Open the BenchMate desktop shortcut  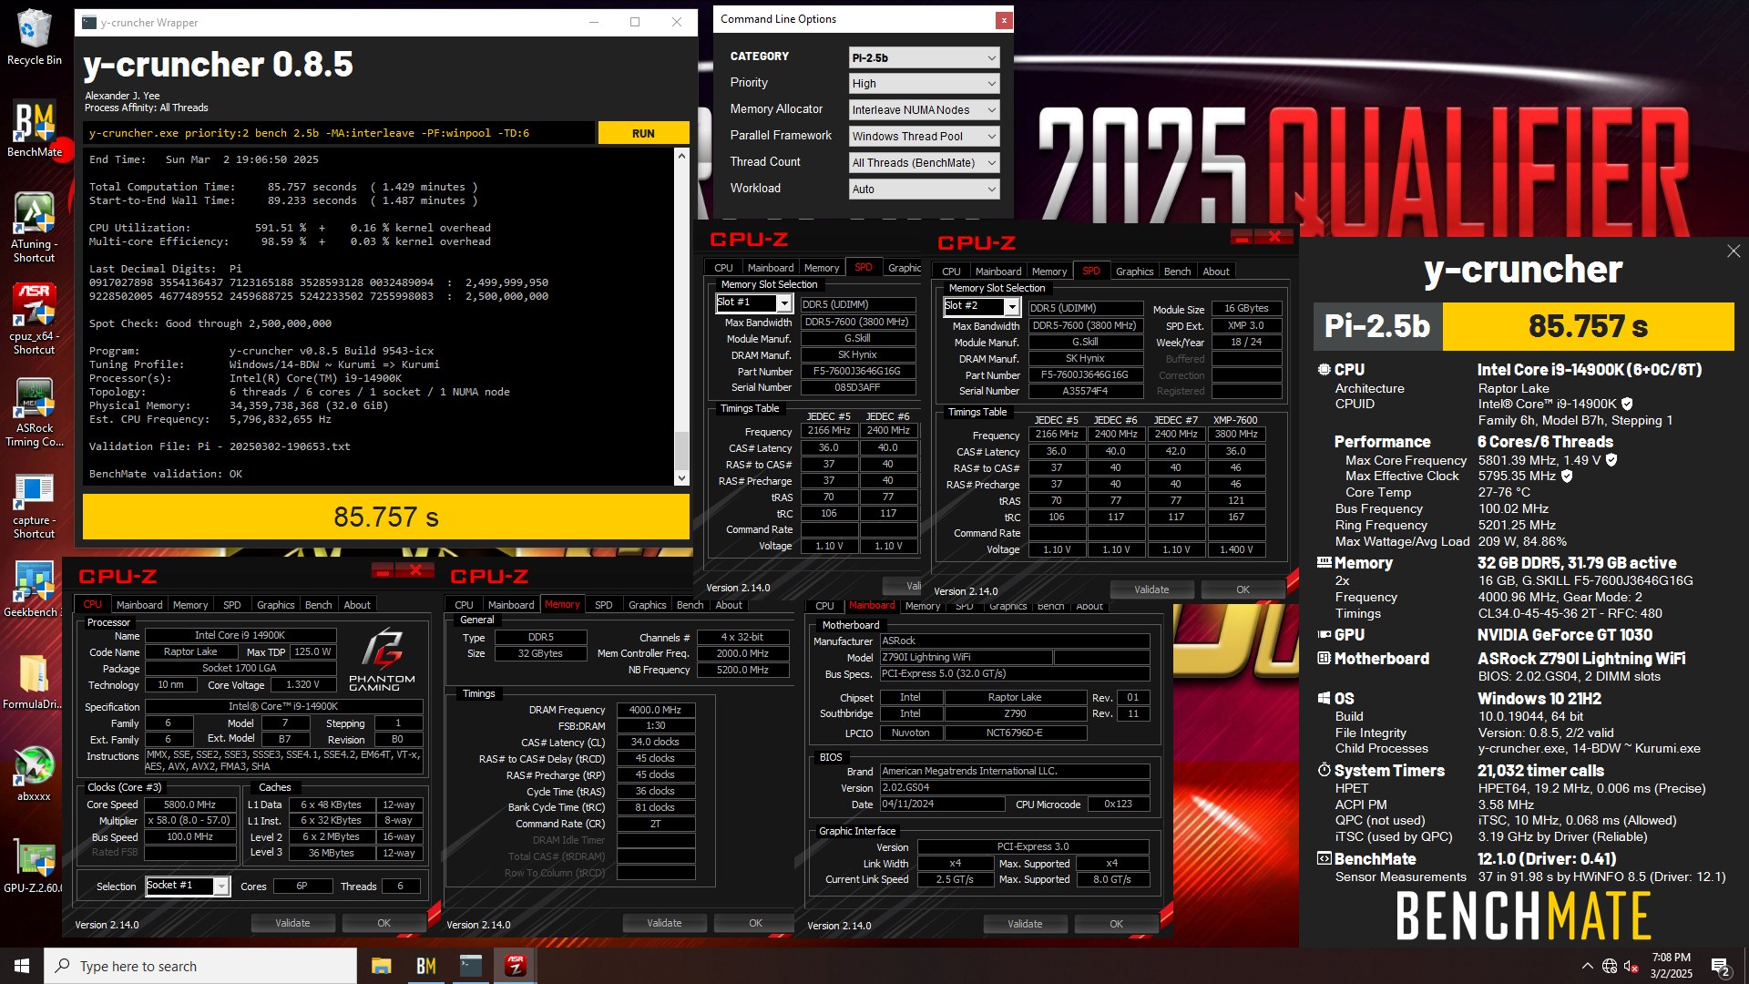34,129
